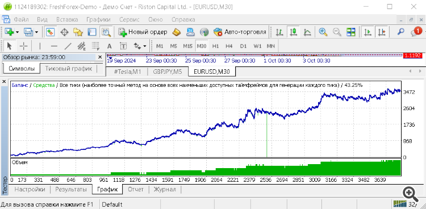
Task: Expand the new chart dropdown arrow
Action: pyautogui.click(x=18, y=32)
